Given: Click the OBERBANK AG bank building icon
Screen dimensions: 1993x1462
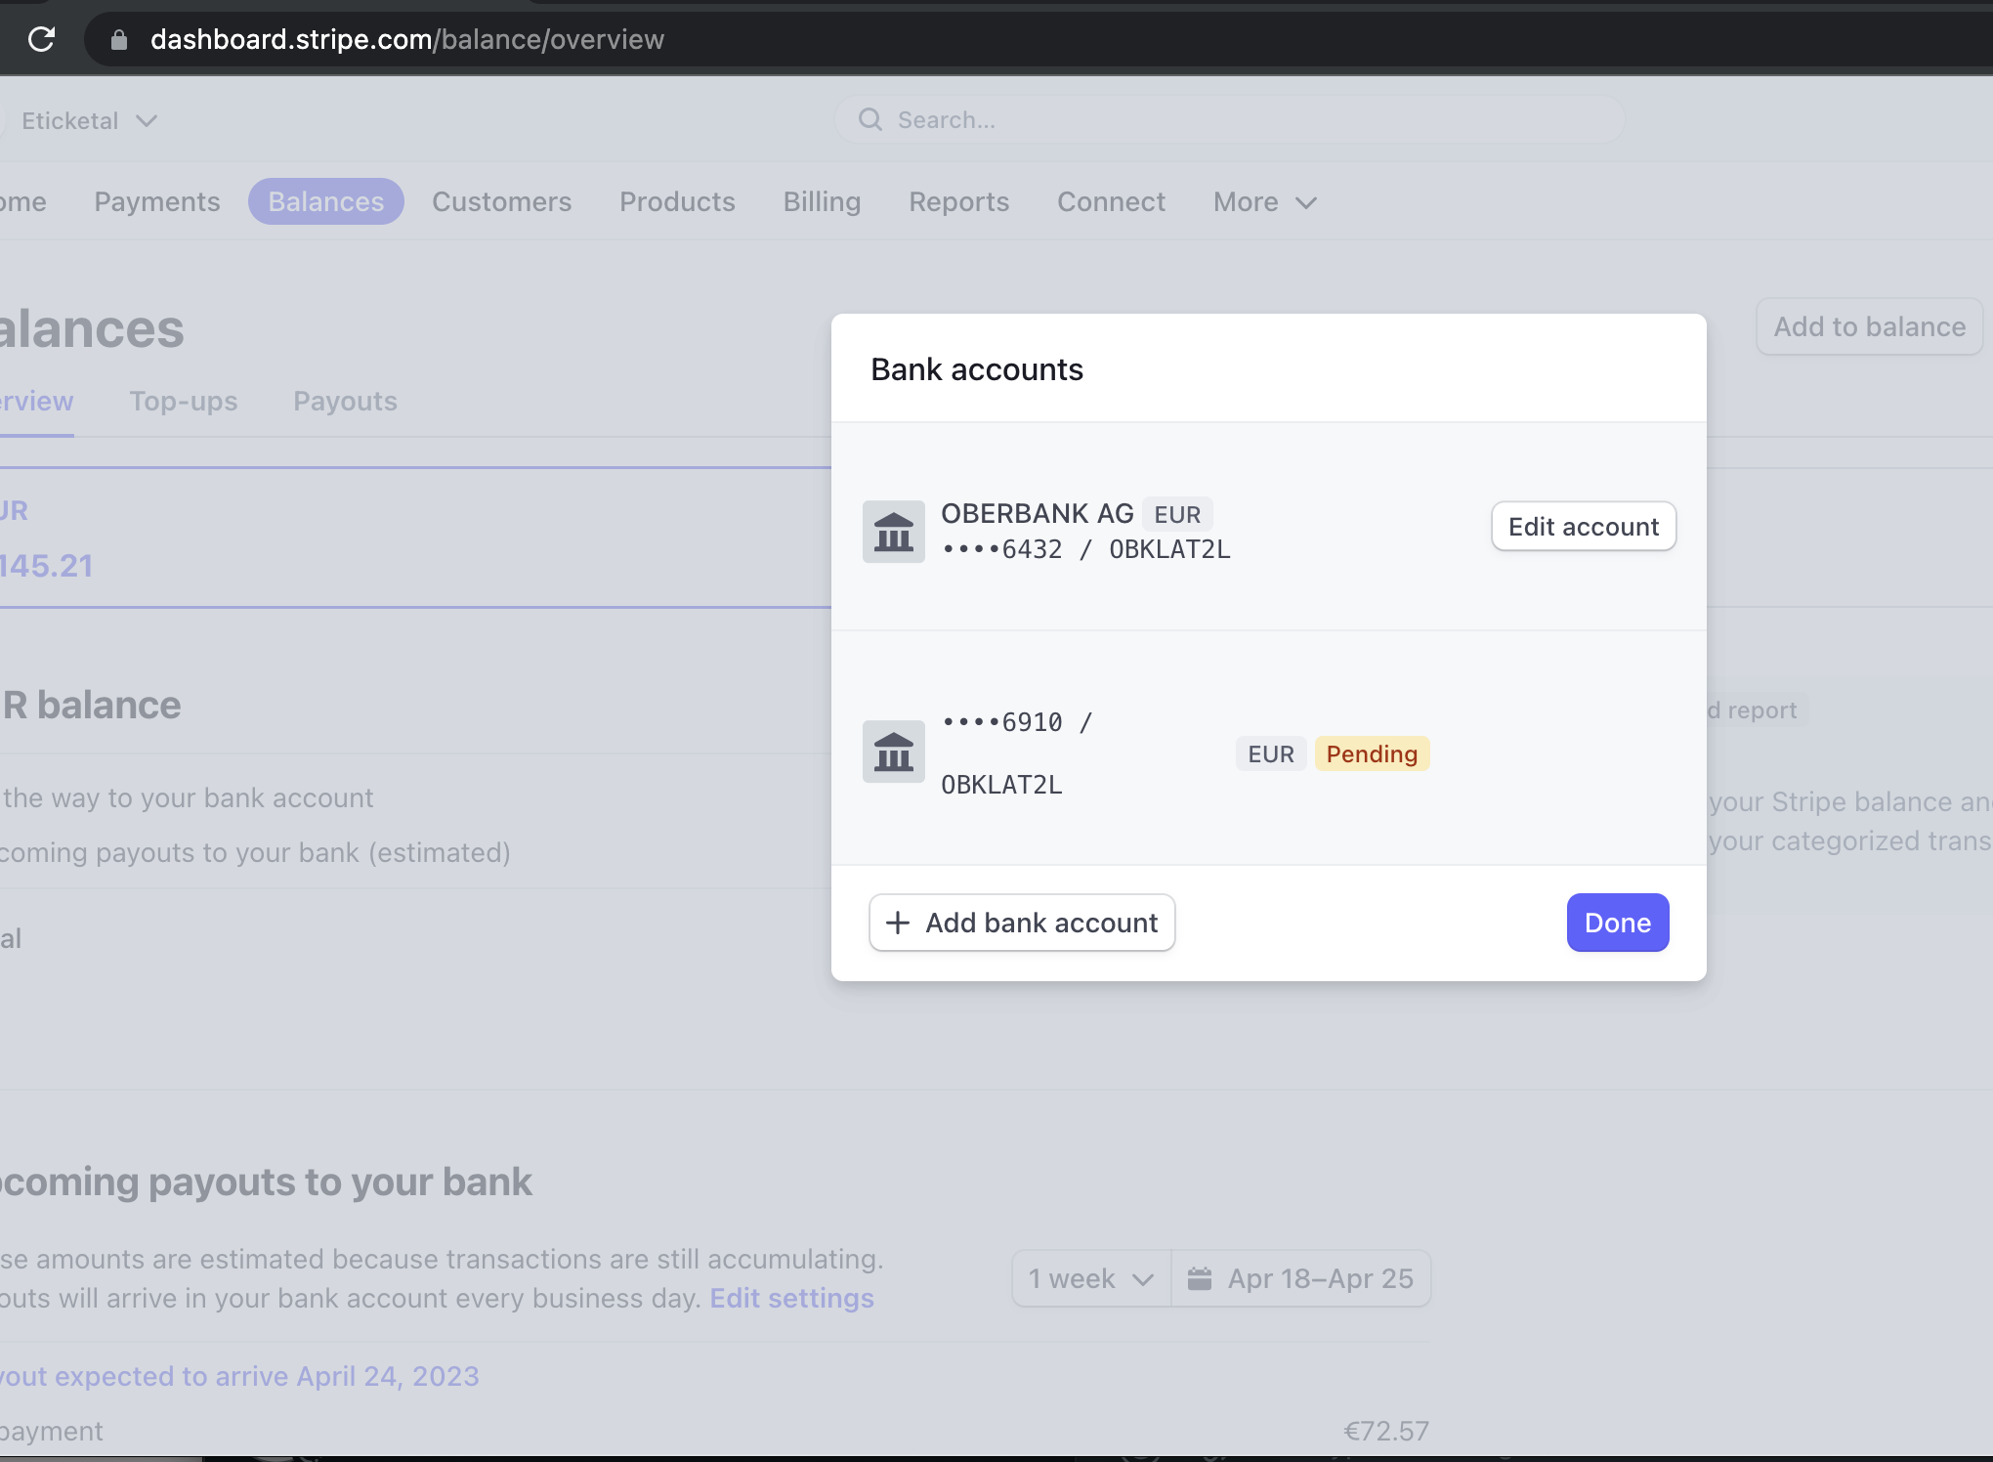Looking at the screenshot, I should pos(893,531).
